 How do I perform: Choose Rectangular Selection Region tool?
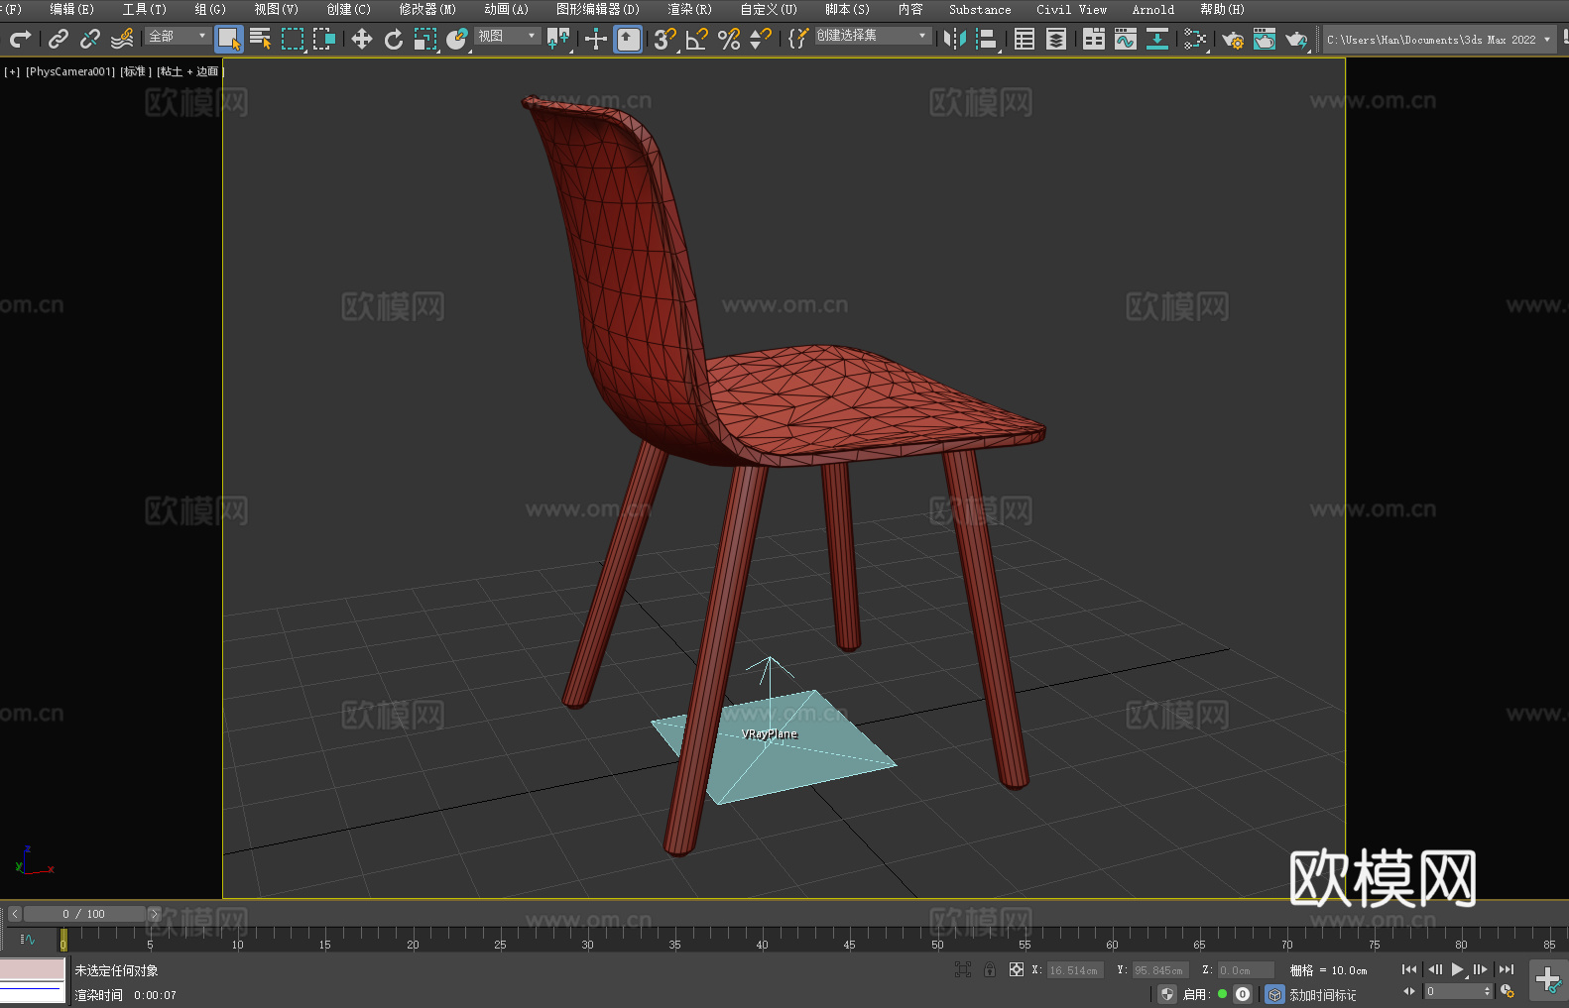click(293, 39)
